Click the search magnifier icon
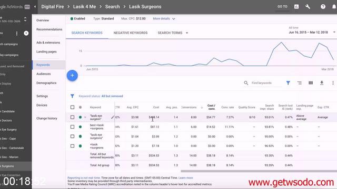The height and width of the screenshot is (189, 337). point(246,83)
